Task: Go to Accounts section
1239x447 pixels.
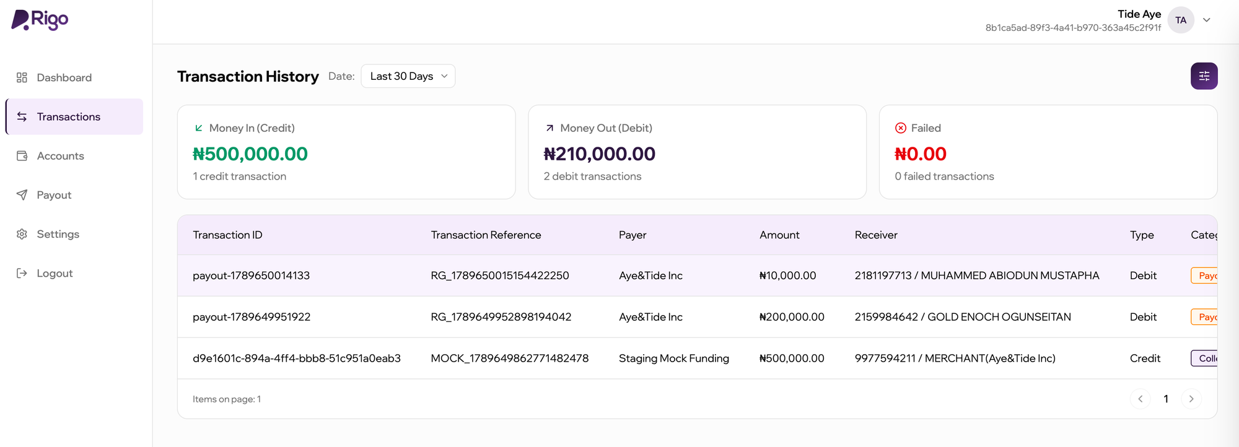Action: [x=74, y=155]
